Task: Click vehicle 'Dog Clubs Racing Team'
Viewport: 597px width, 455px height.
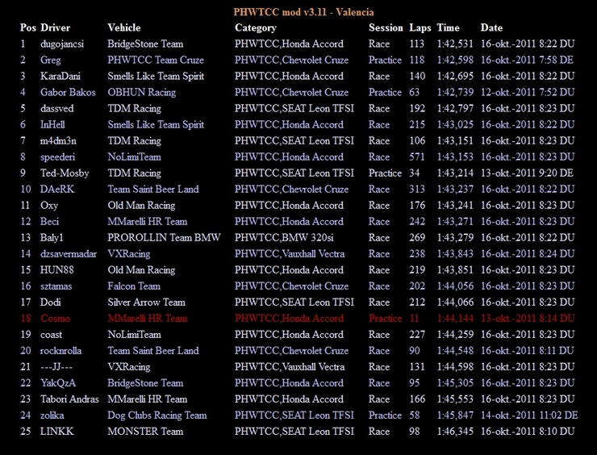Action: click(157, 415)
